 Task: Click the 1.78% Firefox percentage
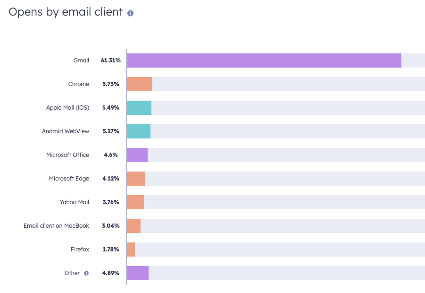111,250
